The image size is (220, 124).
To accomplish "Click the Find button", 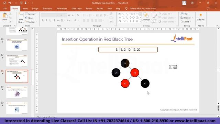I will pyautogui.click(x=184, y=14).
